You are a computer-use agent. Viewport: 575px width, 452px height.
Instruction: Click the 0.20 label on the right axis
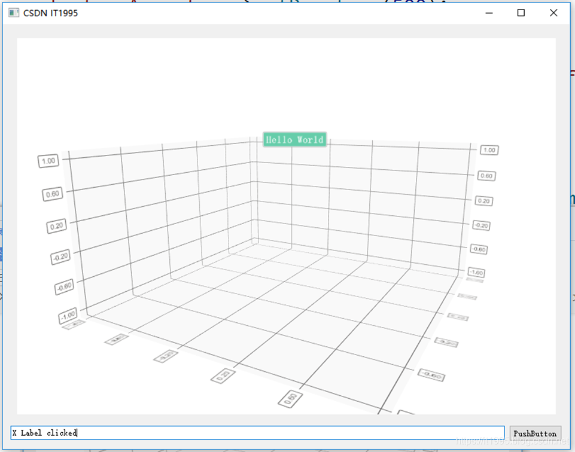click(484, 201)
